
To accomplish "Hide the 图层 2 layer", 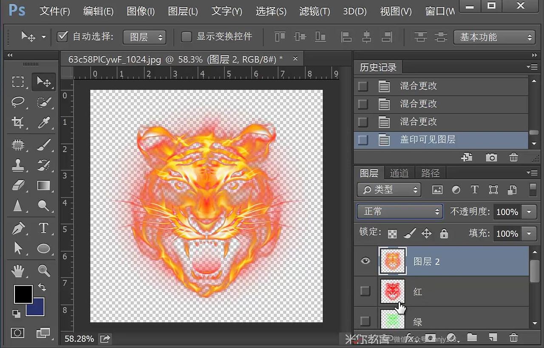I will 365,261.
